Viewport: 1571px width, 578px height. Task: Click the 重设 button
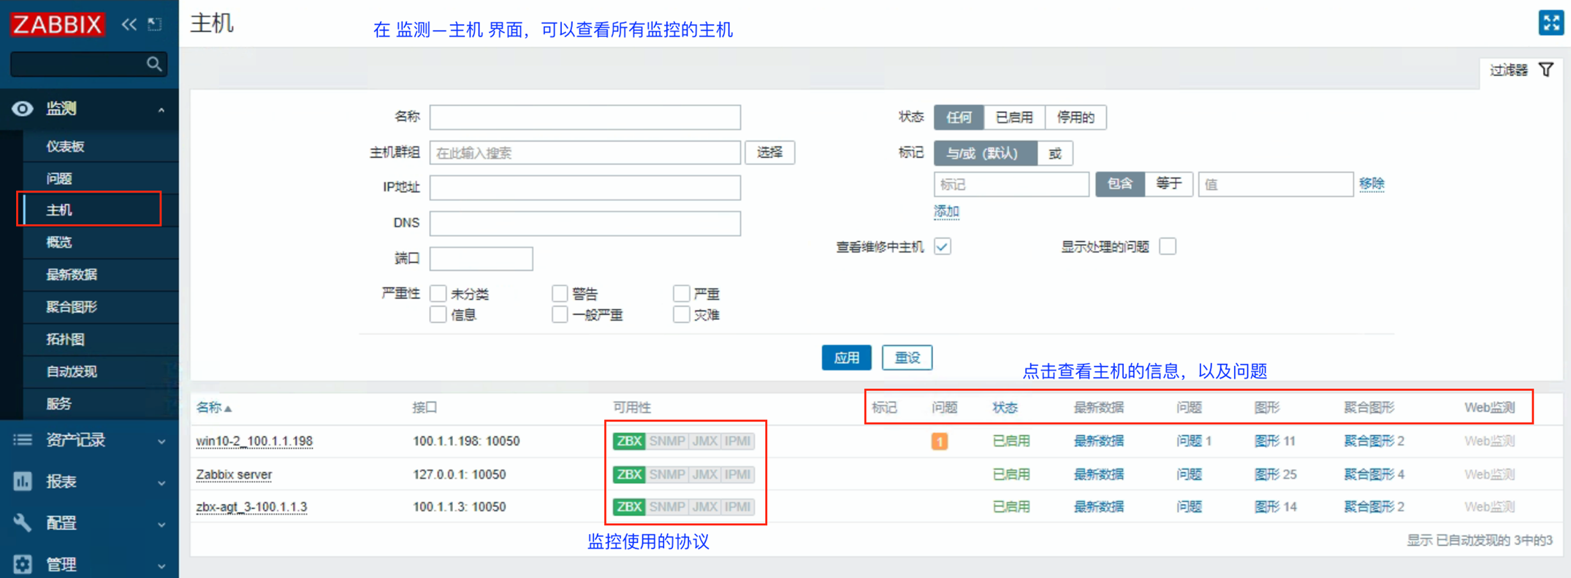(907, 357)
